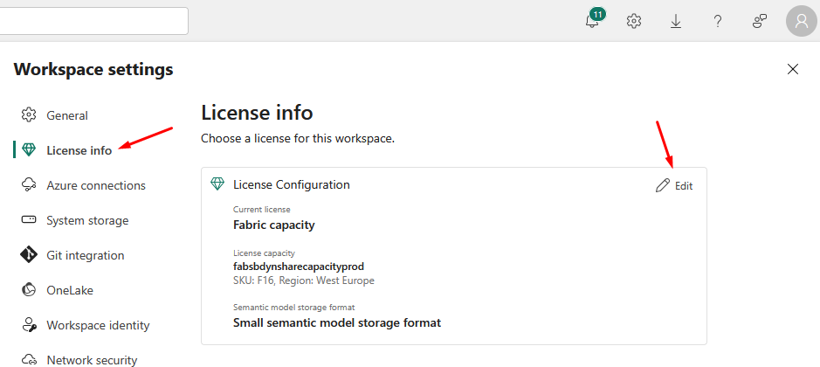The height and width of the screenshot is (367, 820).
Task: Open the settings gear in the top bar
Action: pyautogui.click(x=634, y=21)
